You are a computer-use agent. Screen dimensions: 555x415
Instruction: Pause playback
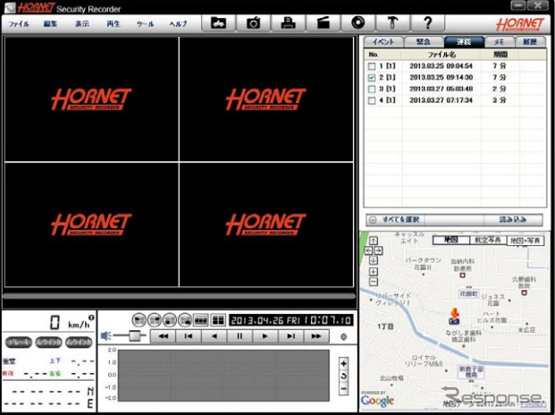pyautogui.click(x=240, y=336)
